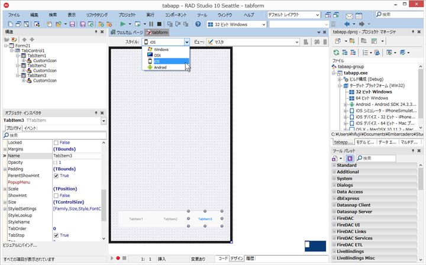
Task: Click the Tool Palette search field
Action: click(376, 159)
